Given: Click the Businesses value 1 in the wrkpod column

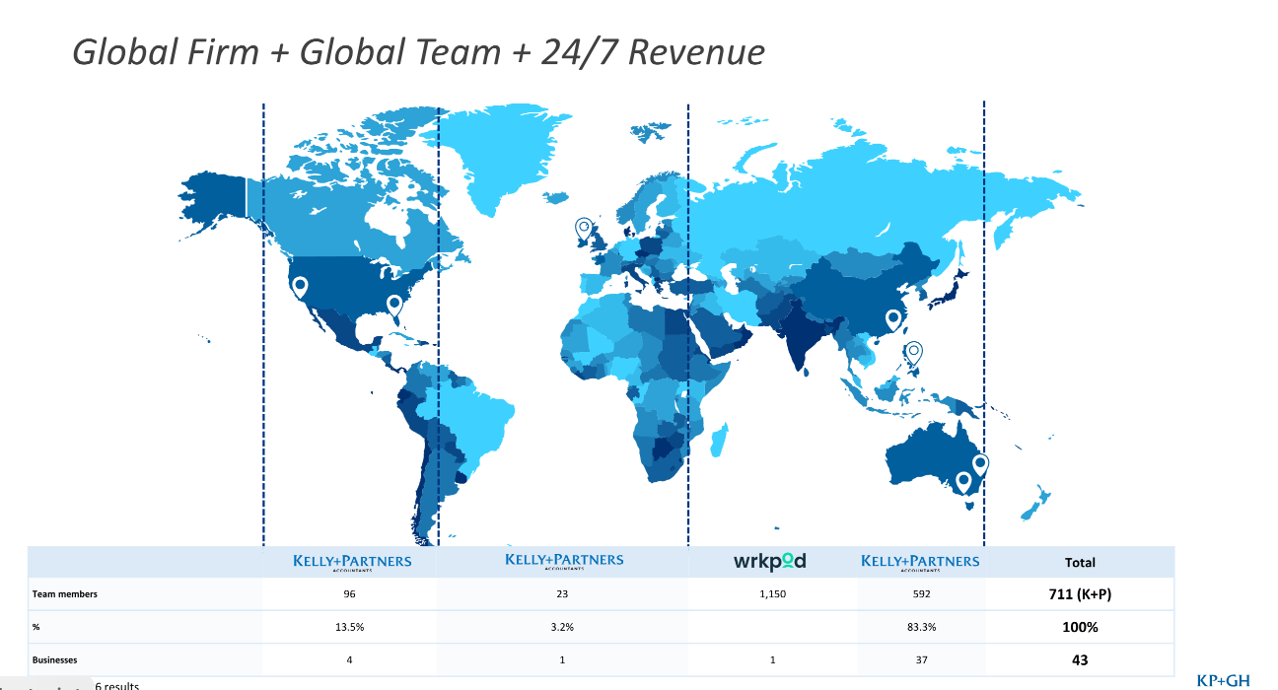Looking at the screenshot, I should coord(772,660).
